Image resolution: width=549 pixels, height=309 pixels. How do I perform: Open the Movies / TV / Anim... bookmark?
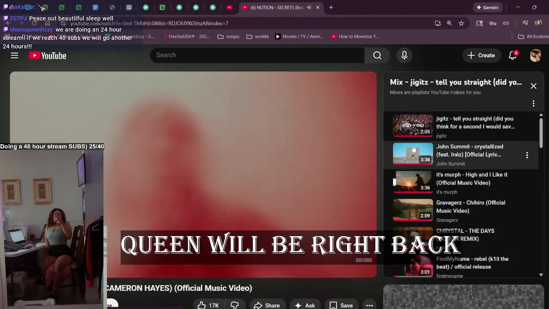point(299,36)
